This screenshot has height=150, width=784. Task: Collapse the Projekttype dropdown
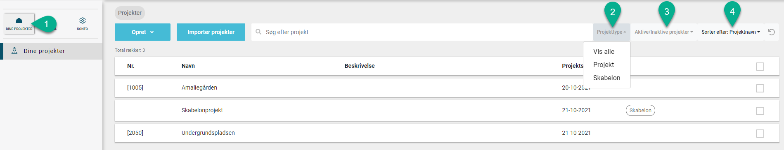(611, 32)
